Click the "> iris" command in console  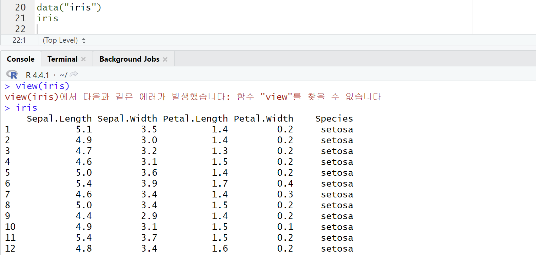tap(26, 108)
